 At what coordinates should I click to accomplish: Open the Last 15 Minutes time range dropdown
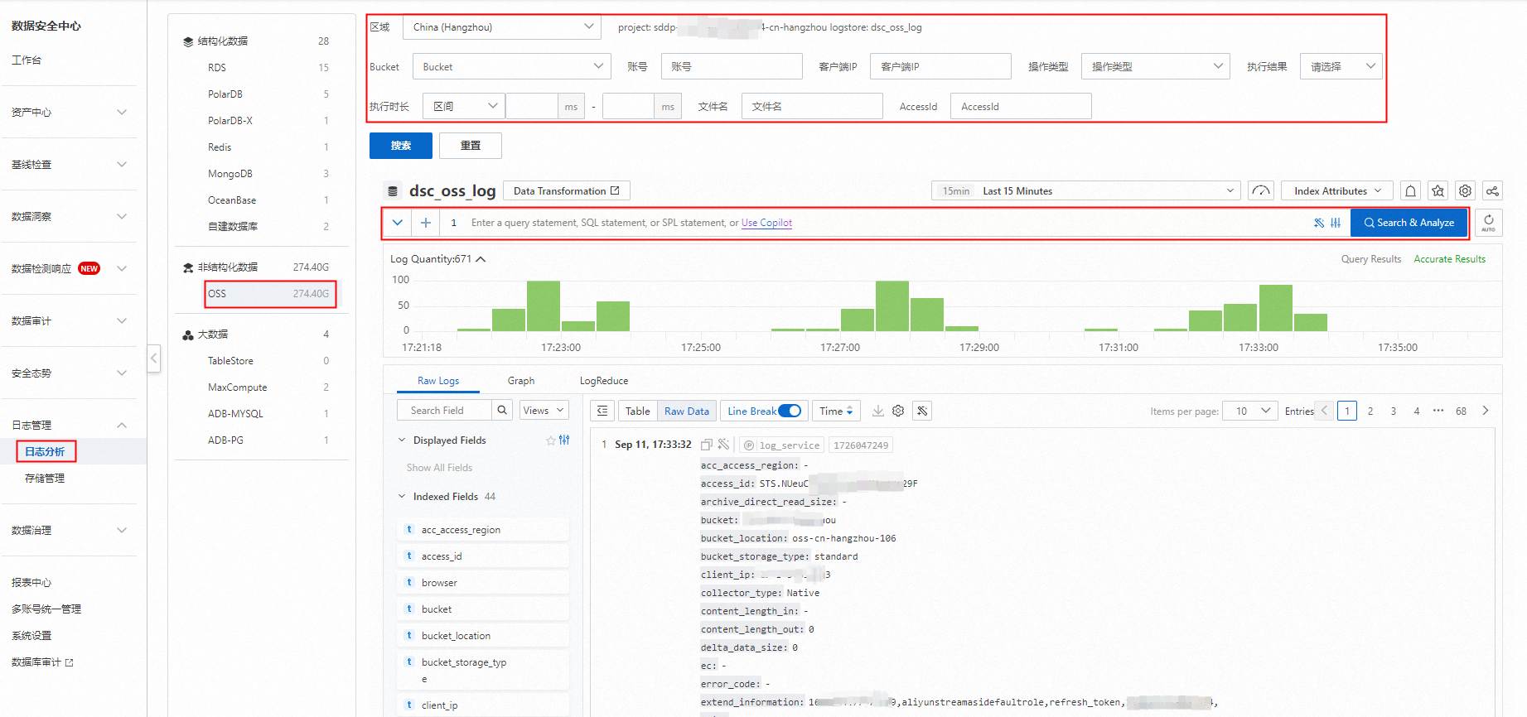coord(1085,191)
